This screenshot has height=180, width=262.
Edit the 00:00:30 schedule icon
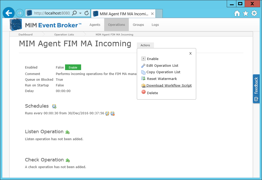pyautogui.click(x=107, y=114)
